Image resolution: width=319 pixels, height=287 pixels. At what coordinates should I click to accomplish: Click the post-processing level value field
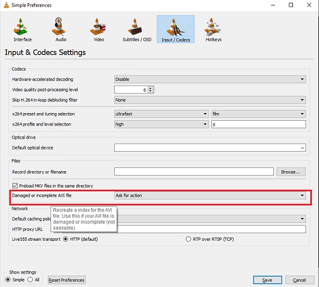tap(131, 90)
